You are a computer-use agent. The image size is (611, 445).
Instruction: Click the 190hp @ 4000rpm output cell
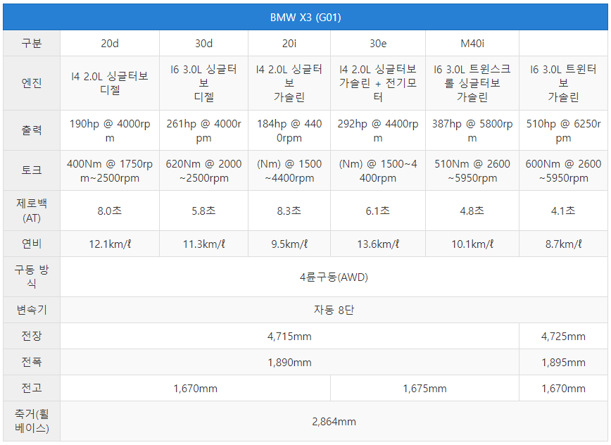pyautogui.click(x=110, y=130)
